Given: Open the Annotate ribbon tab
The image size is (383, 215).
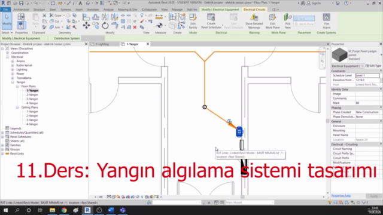Looking at the screenshot, I should coord(93,10).
